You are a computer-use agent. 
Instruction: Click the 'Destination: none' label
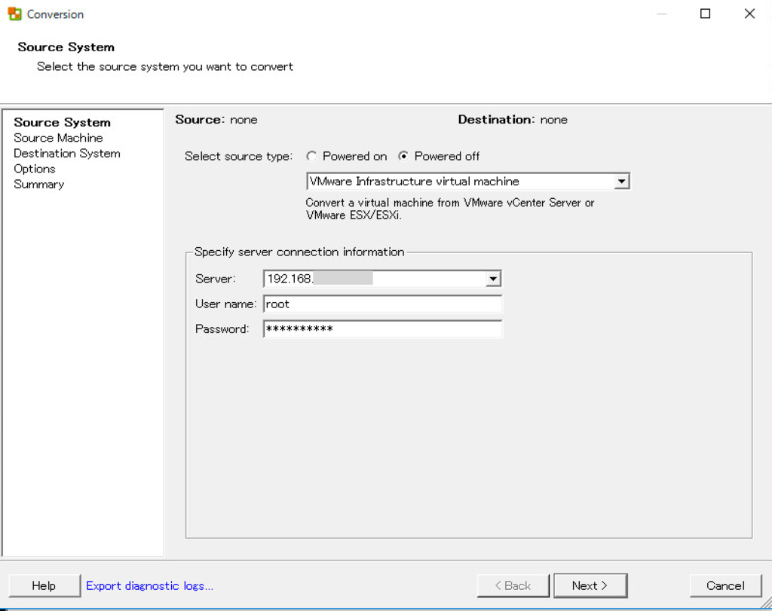(x=513, y=120)
